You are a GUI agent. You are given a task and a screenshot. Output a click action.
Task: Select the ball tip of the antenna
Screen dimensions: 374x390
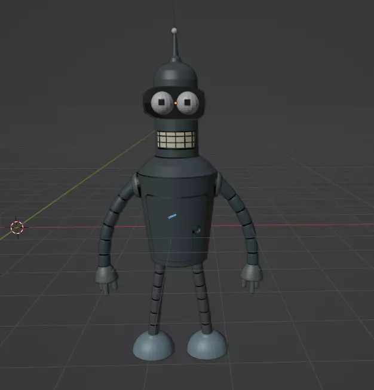[x=174, y=31]
